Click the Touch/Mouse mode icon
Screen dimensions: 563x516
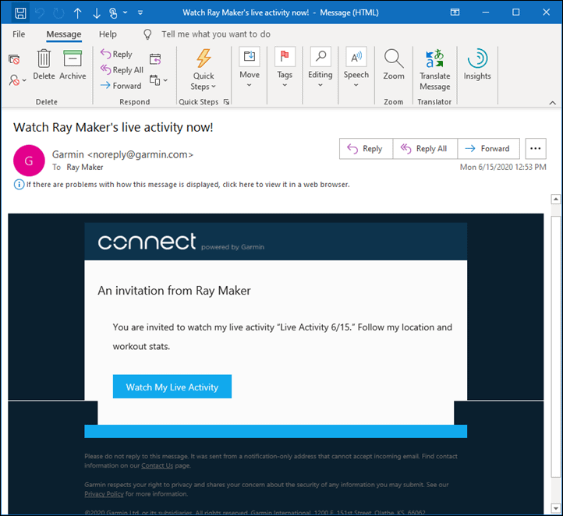[113, 13]
